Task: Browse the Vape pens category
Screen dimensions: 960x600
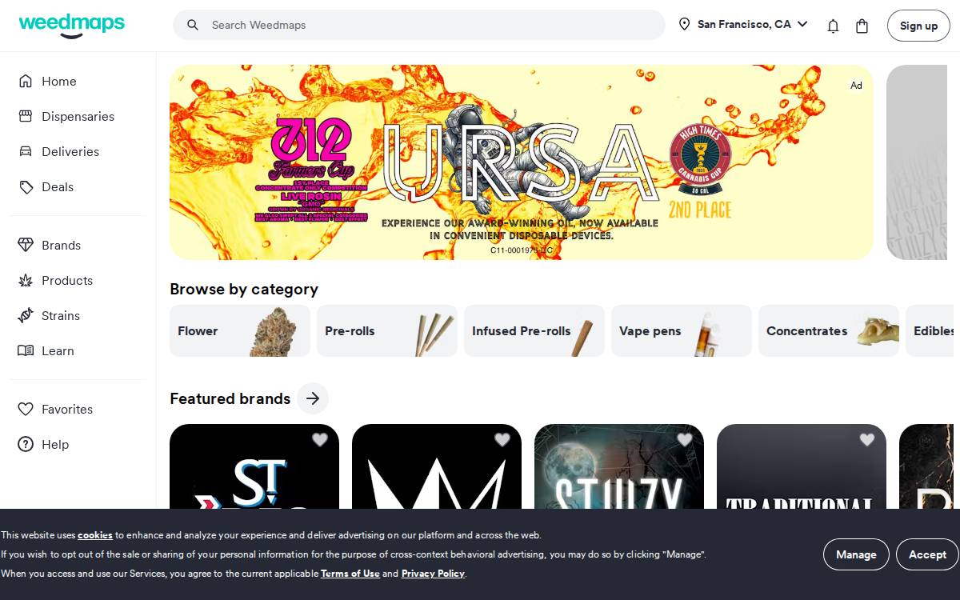Action: tap(682, 330)
